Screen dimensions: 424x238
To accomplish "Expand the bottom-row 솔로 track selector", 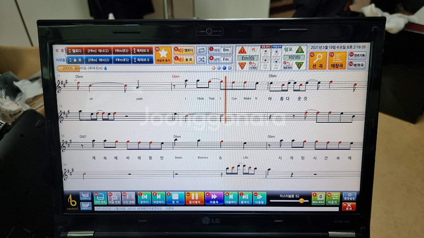I will pyautogui.click(x=75, y=60).
